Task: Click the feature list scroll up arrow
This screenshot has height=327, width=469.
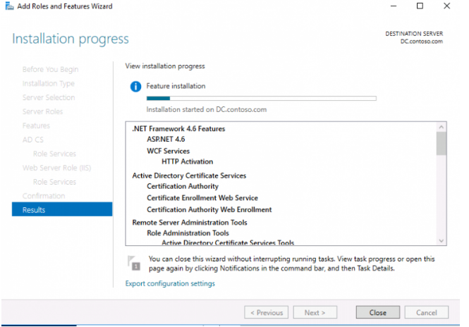Action: [x=441, y=127]
